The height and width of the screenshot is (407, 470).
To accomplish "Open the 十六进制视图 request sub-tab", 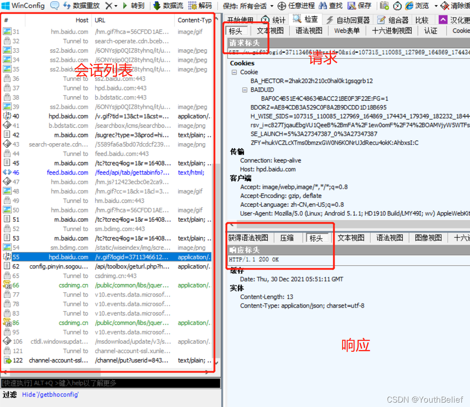I will [x=392, y=30].
